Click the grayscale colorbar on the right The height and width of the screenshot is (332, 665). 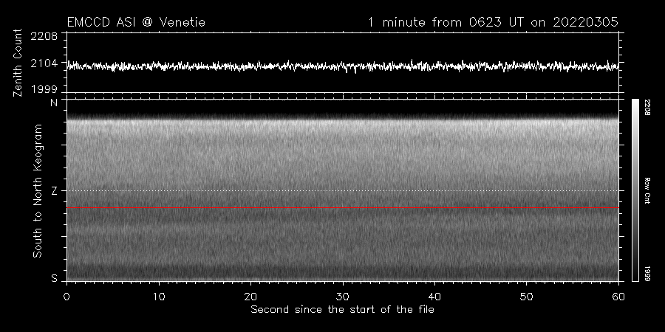(x=635, y=190)
